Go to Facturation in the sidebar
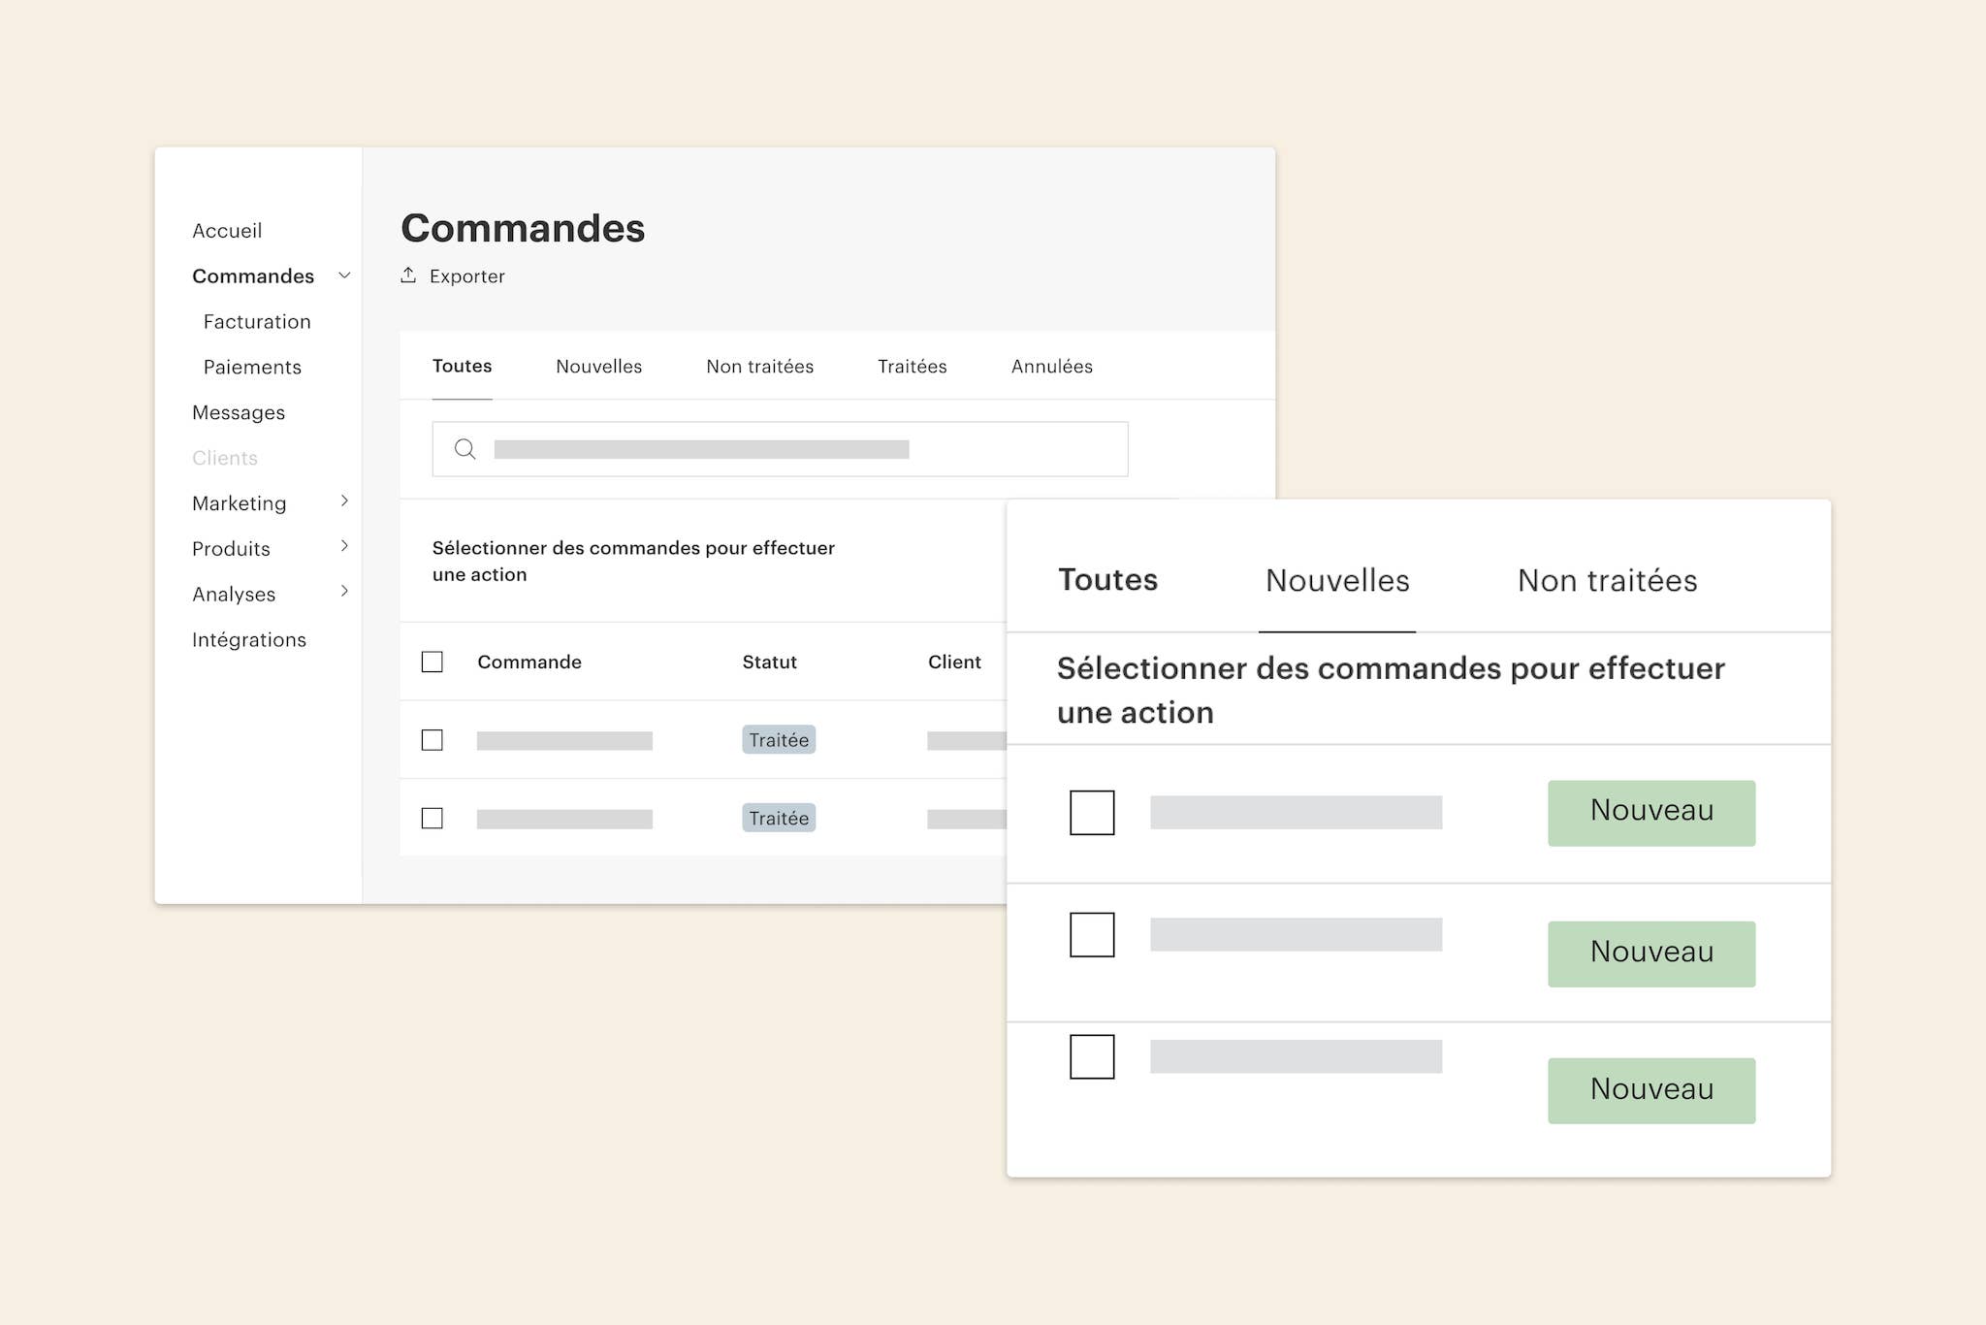Viewport: 1986px width, 1325px height. pos(257,322)
